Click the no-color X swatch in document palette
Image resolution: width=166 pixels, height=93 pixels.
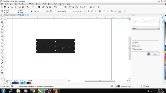11,83
